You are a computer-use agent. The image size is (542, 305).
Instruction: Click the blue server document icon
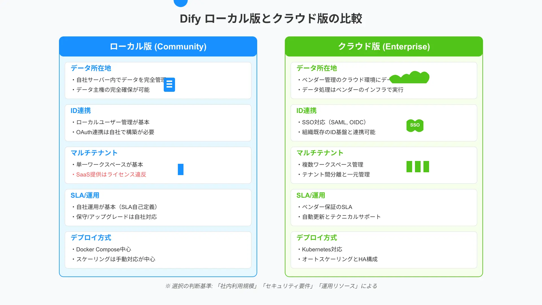pos(169,85)
